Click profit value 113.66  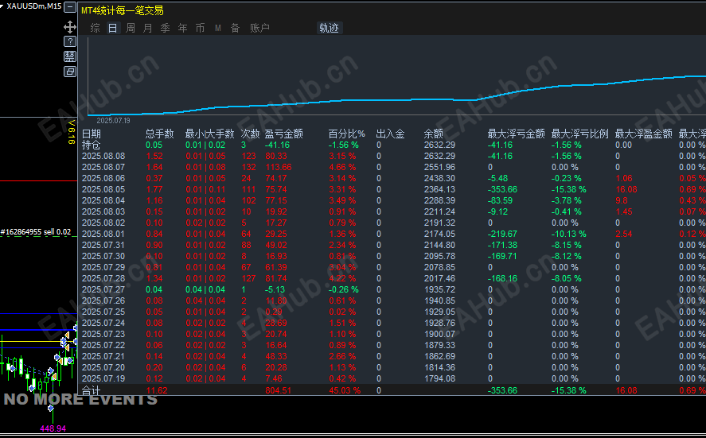[279, 167]
